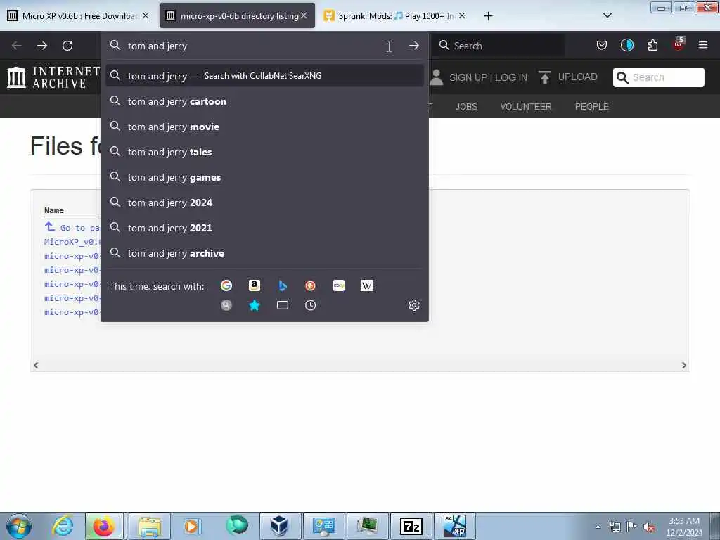This screenshot has height=540, width=720.
Task: Go back one page
Action: coord(17,46)
